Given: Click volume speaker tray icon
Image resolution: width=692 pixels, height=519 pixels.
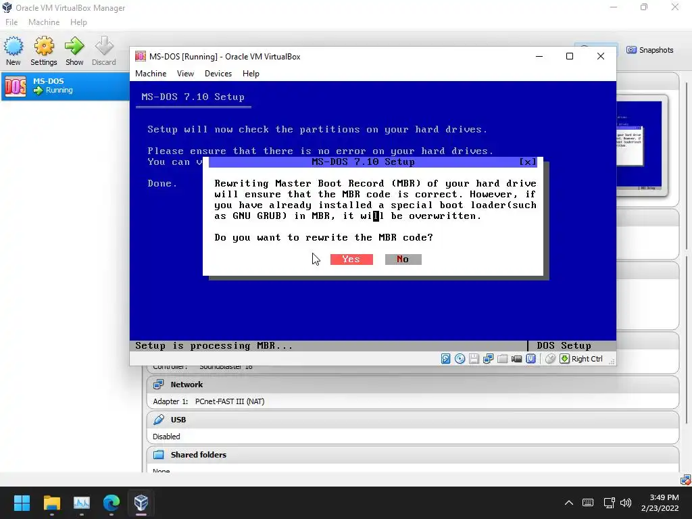Looking at the screenshot, I should (626, 503).
